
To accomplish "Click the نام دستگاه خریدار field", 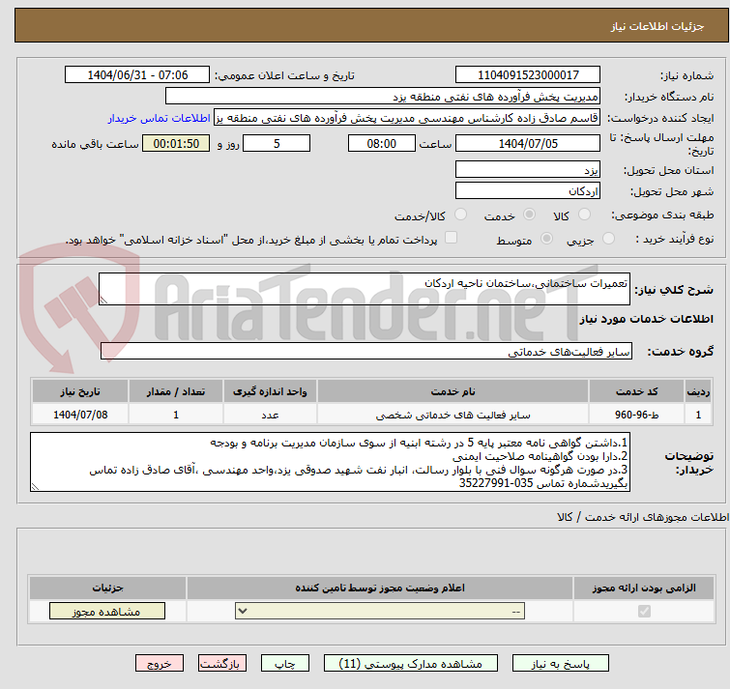I will (383, 97).
